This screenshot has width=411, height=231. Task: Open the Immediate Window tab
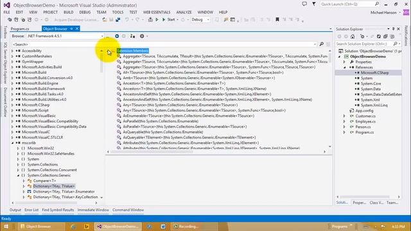tap(93, 210)
